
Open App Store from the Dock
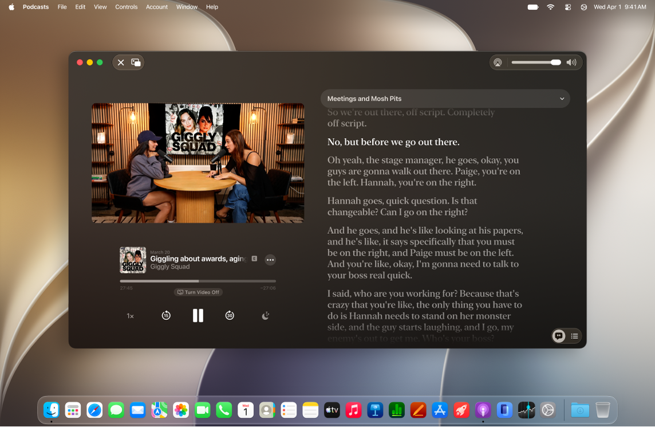click(440, 410)
